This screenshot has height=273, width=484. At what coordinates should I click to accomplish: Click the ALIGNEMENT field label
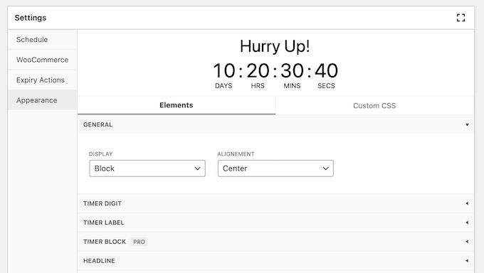236,154
